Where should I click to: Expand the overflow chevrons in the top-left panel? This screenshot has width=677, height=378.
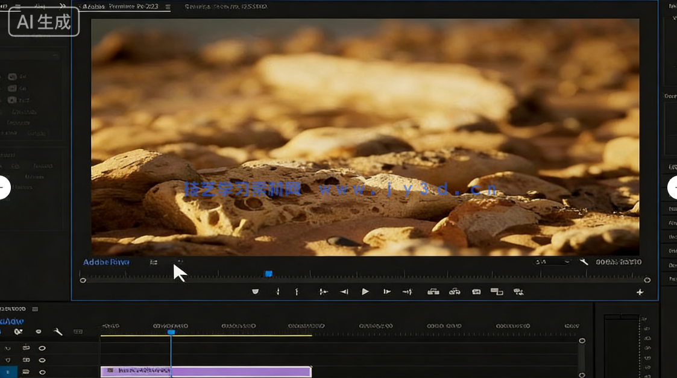coord(62,7)
